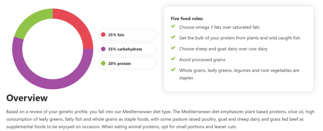Image resolution: width=323 pixels, height=131 pixels.
Task: Click the 'Avoid processed grains' rule text
Action: coord(202,60)
